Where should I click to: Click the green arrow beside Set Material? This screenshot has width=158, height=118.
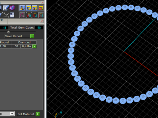[x=38, y=114]
